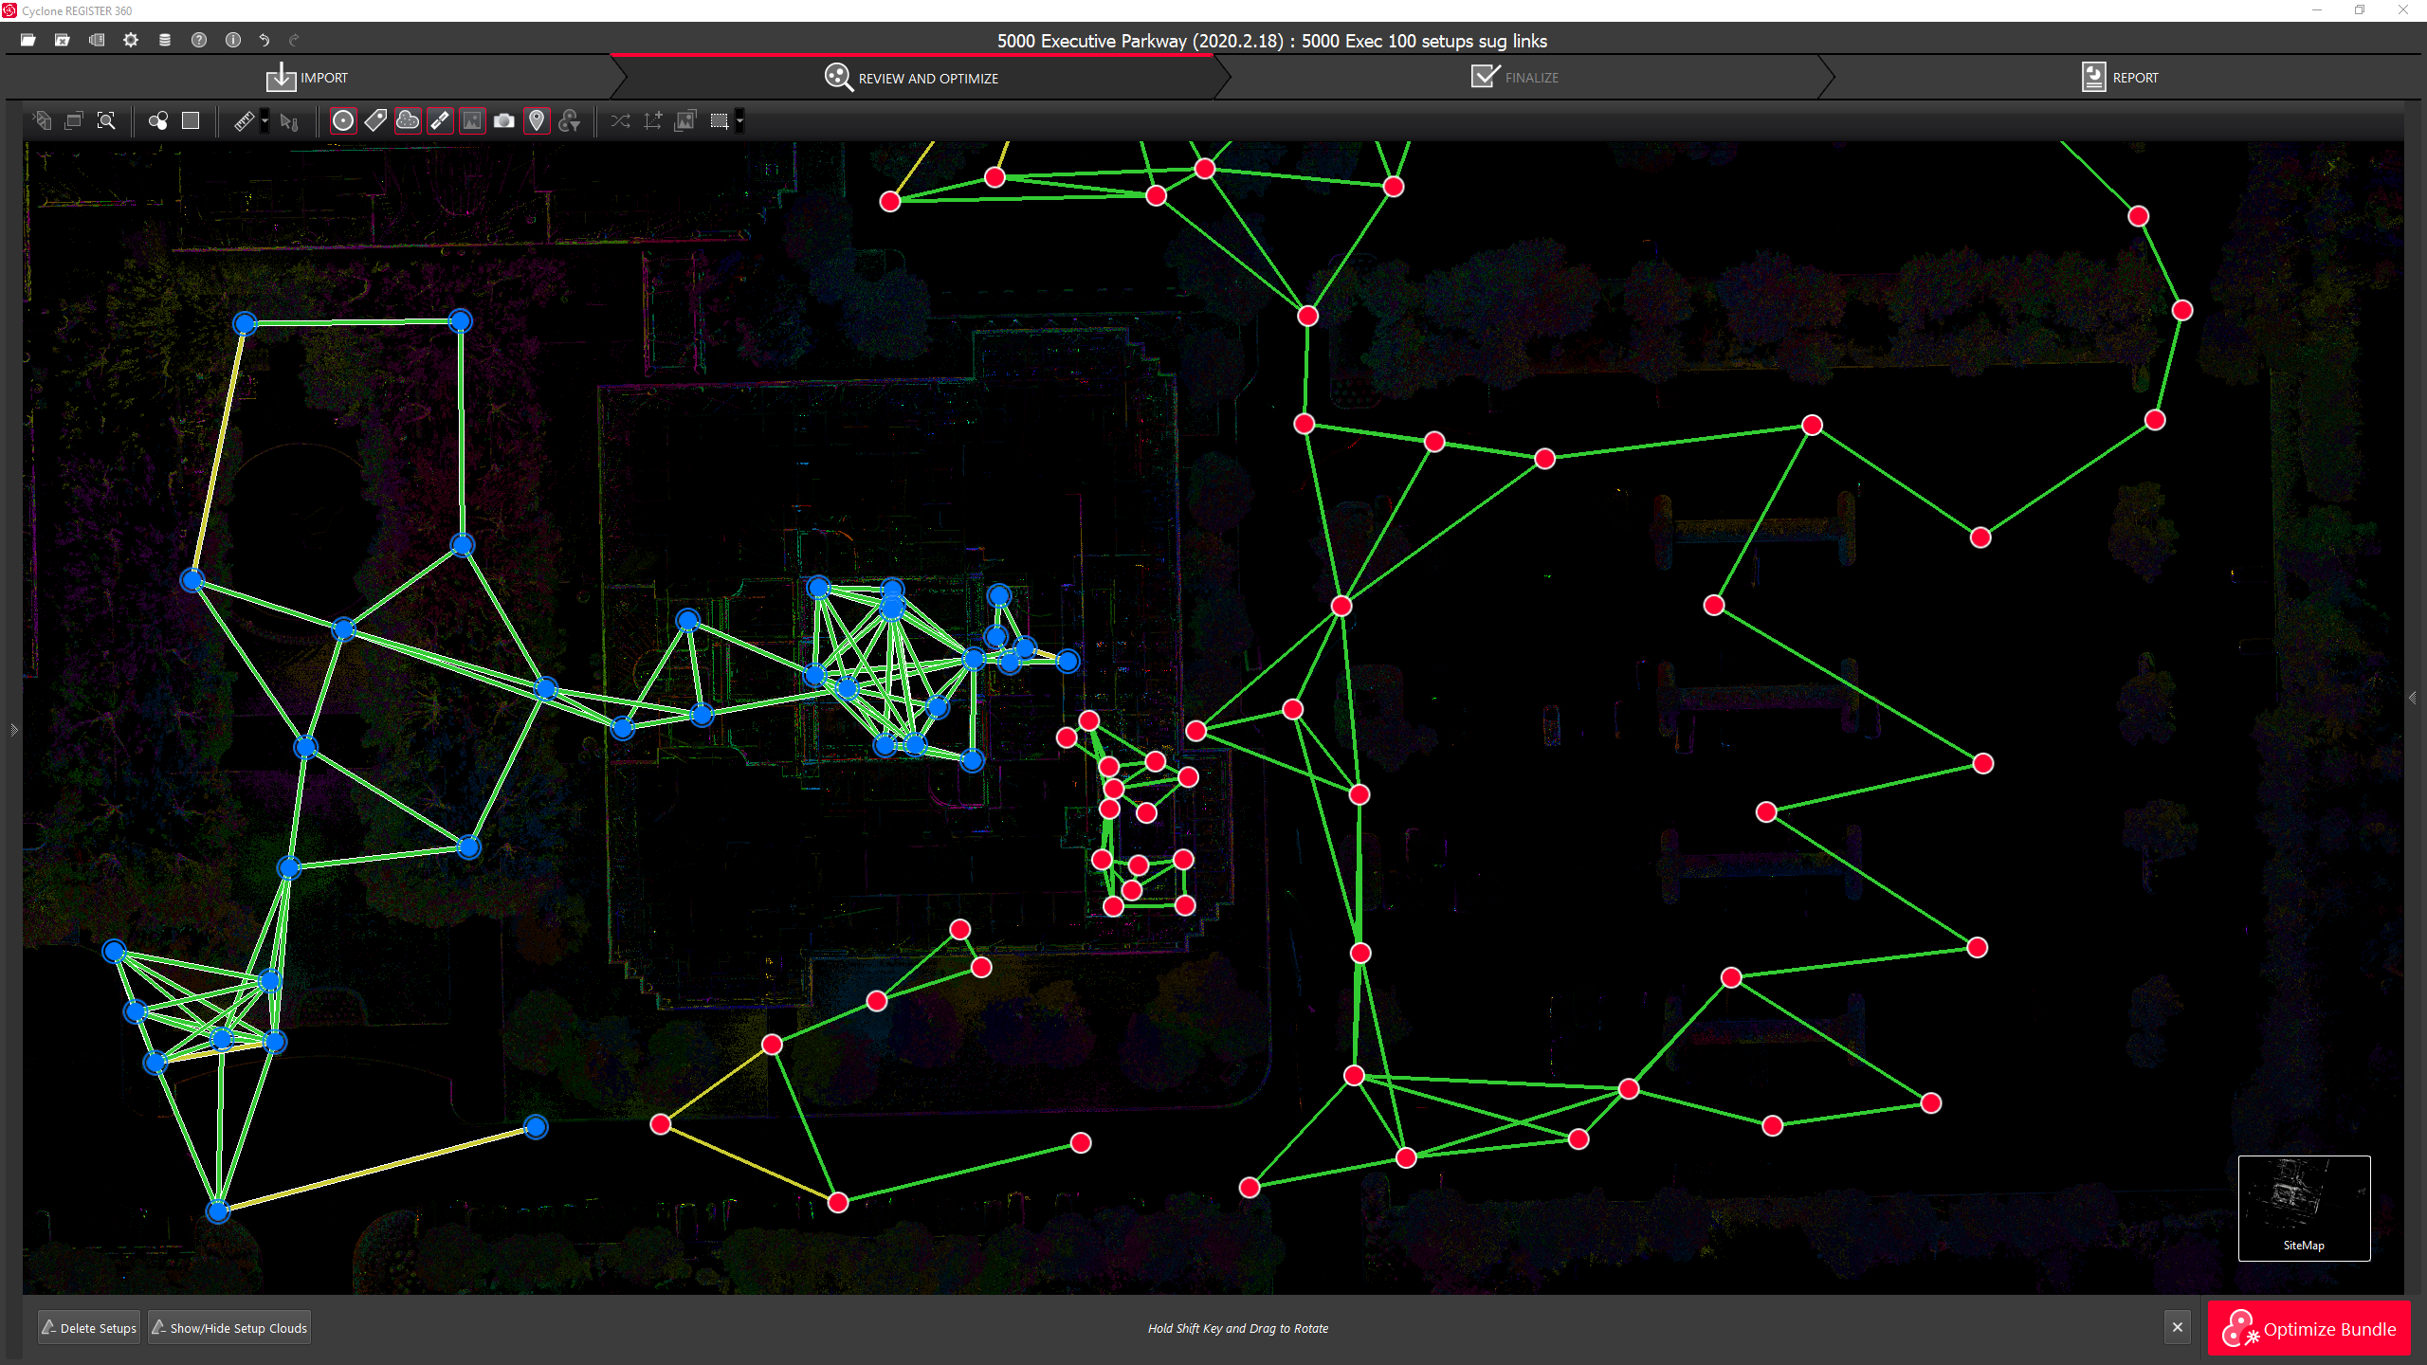Click the Delete Setups button
This screenshot has width=2427, height=1365.
89,1328
